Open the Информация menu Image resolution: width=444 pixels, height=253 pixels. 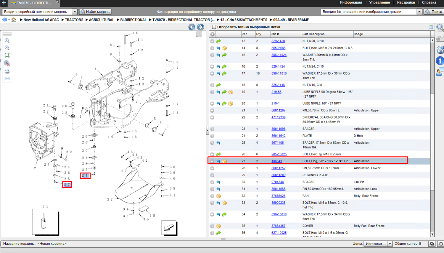click(351, 3)
